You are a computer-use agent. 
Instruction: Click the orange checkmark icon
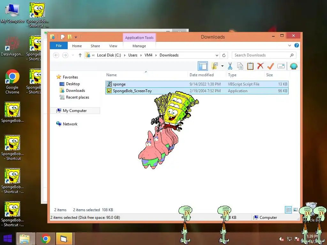coord(270,66)
